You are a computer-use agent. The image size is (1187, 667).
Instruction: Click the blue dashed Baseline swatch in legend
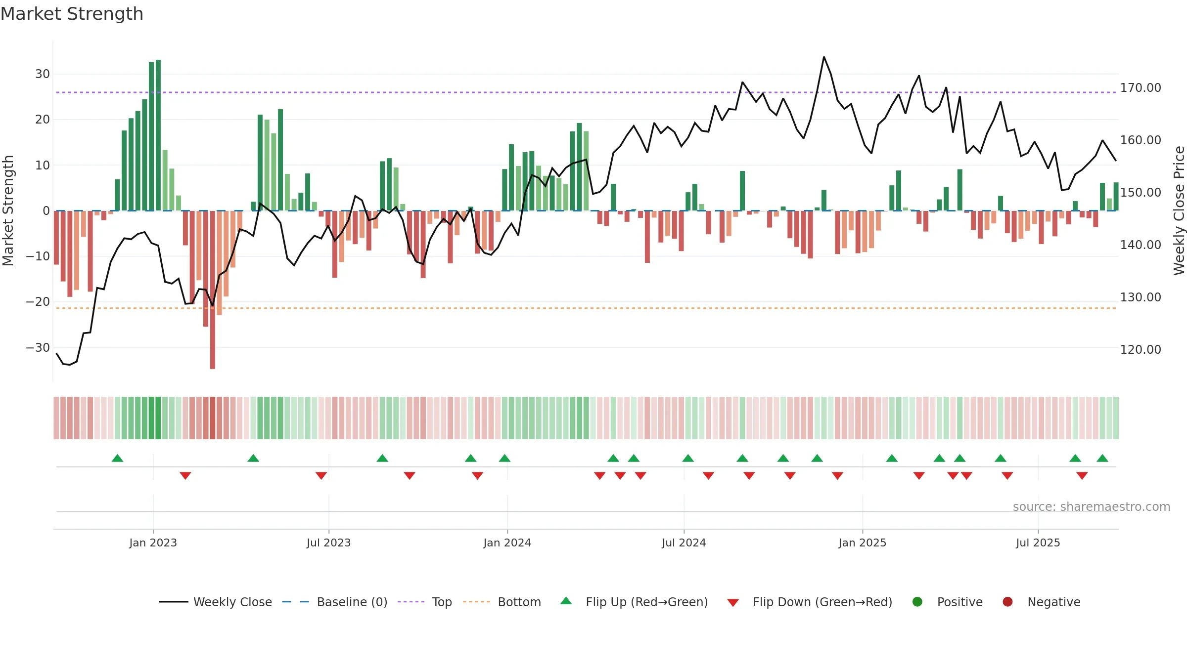click(x=296, y=602)
